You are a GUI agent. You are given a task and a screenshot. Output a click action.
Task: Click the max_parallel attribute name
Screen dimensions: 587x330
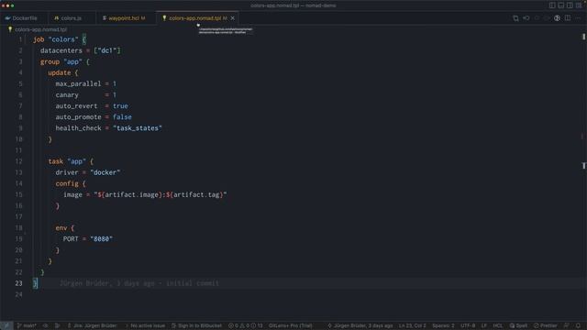point(78,83)
